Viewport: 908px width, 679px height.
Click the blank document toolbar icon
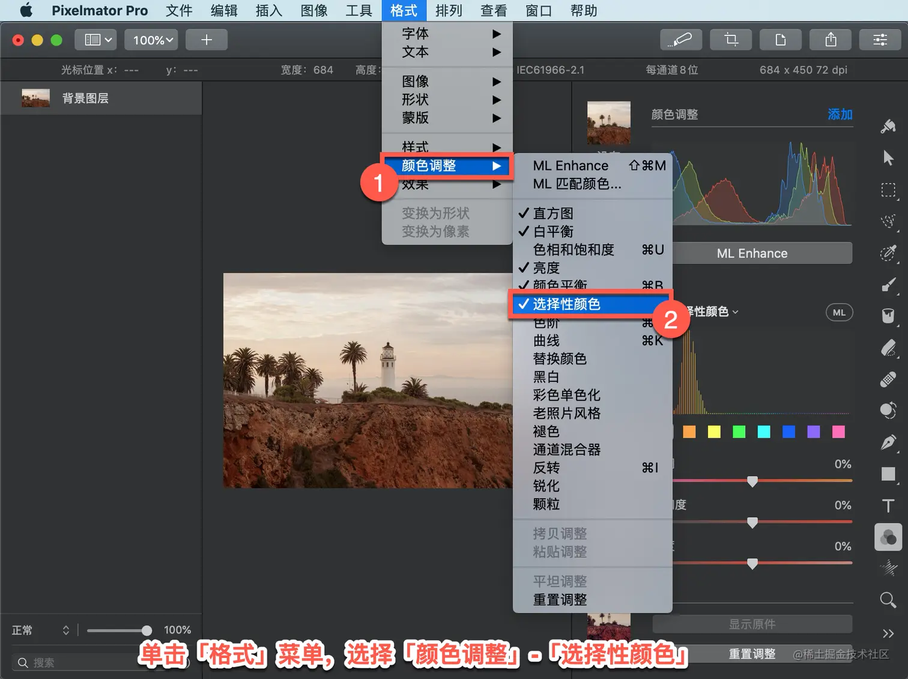(781, 40)
